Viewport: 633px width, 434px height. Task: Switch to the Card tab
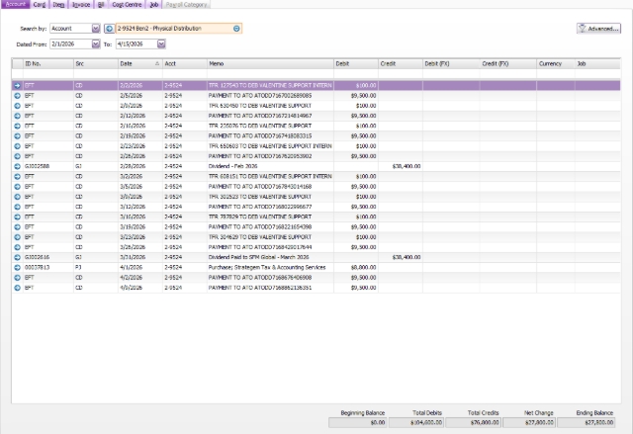click(x=40, y=4)
